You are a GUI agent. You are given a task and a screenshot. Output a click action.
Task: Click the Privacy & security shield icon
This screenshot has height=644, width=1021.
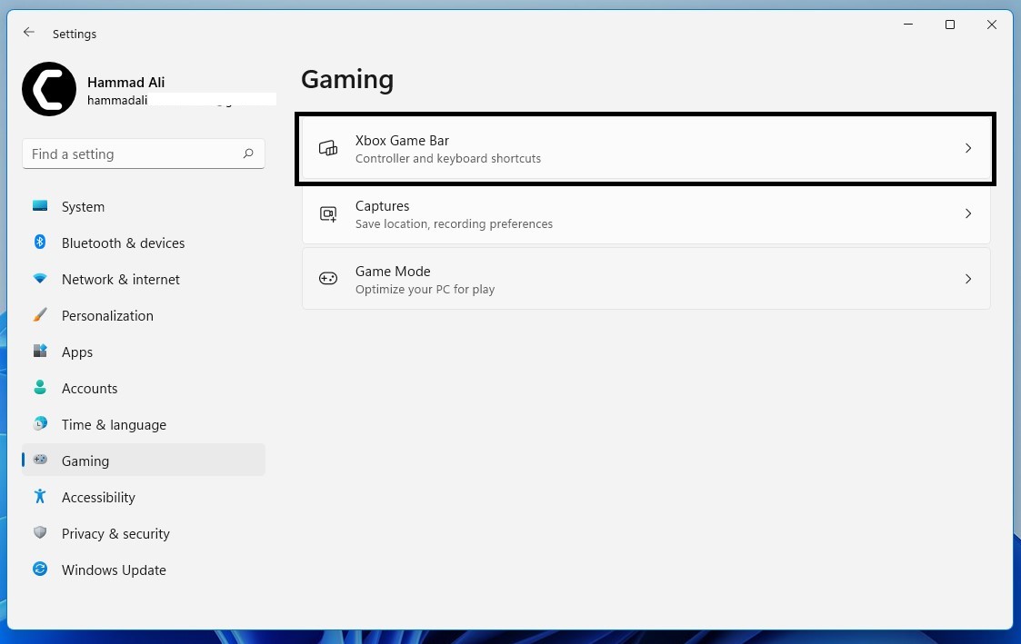40,533
